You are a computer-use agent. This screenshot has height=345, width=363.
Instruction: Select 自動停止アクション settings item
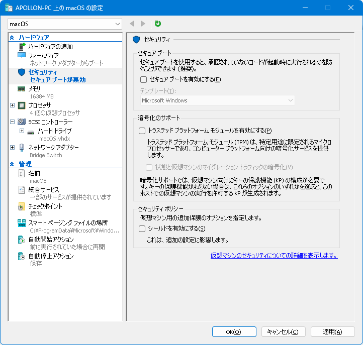coord(51,256)
